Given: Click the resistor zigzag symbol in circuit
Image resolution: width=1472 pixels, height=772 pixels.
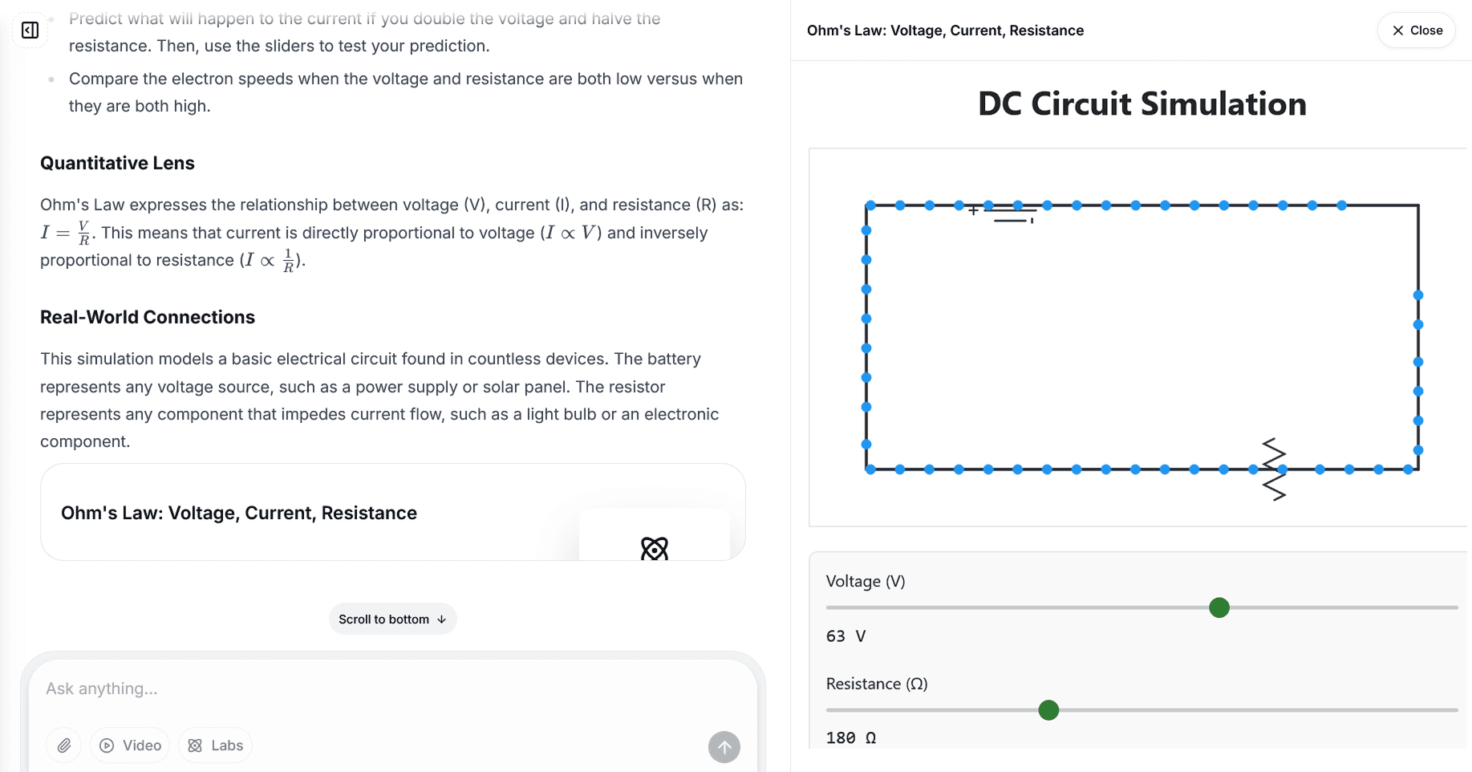Looking at the screenshot, I should [x=1274, y=469].
